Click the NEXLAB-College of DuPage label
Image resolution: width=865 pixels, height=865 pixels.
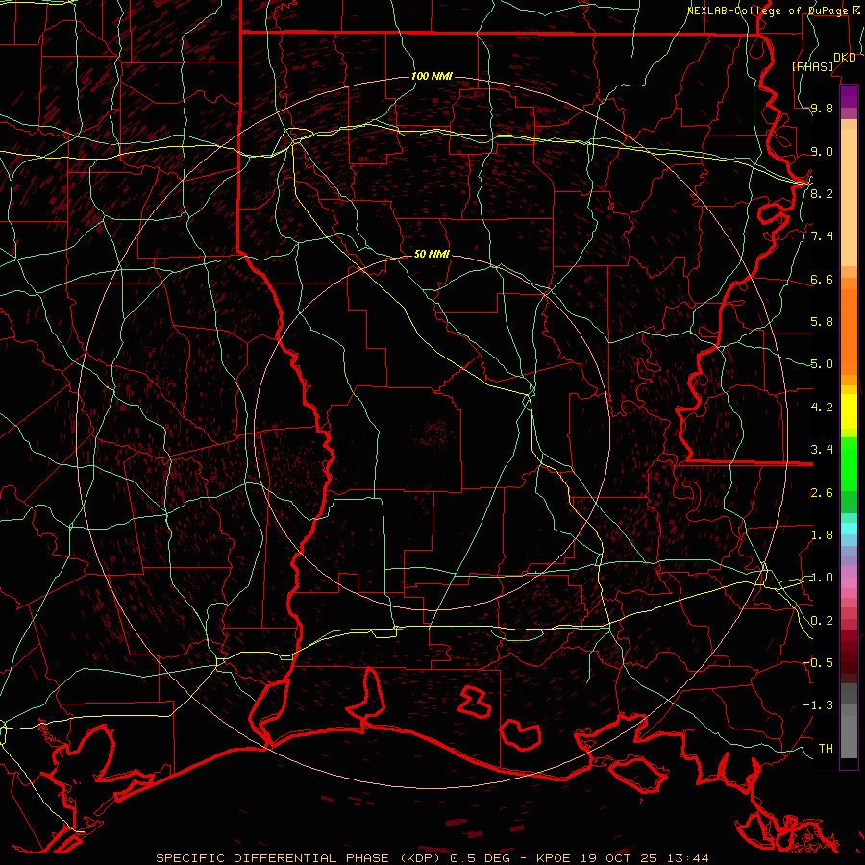(x=767, y=11)
